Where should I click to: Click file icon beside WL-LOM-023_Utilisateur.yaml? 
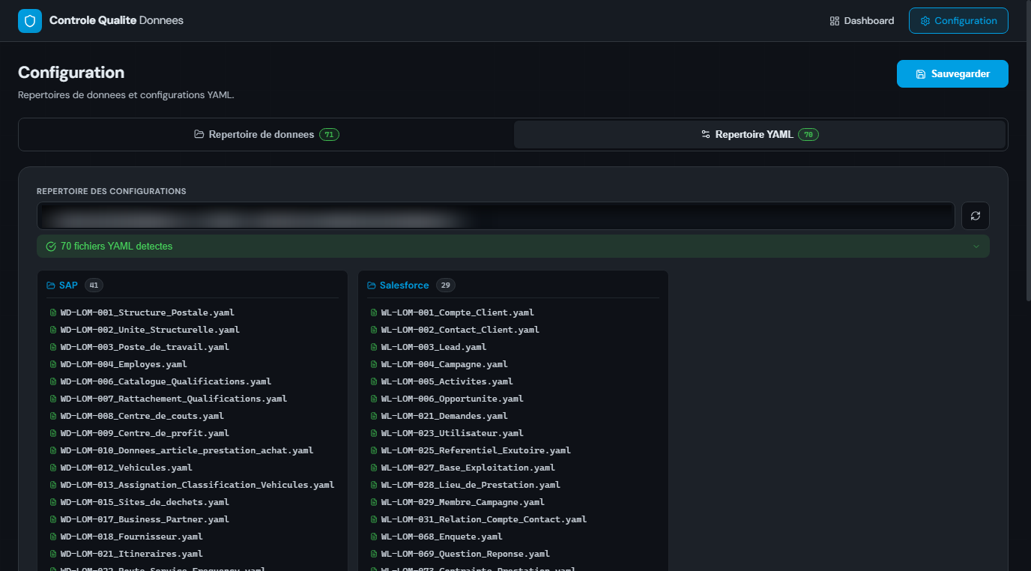click(374, 433)
